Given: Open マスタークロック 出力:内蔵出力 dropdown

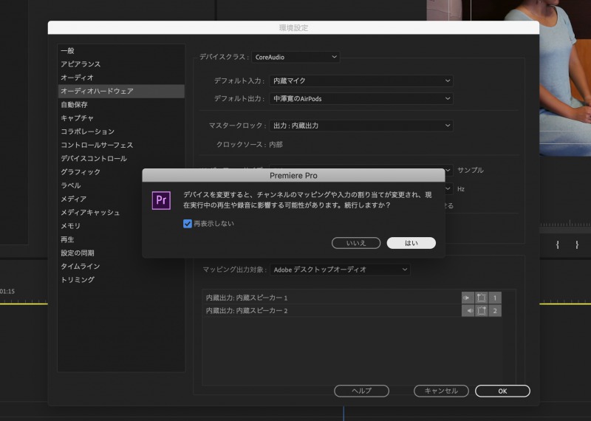Looking at the screenshot, I should (x=361, y=126).
